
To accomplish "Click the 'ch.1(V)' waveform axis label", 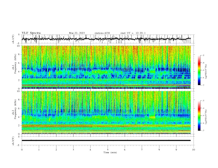I will pos(13,39).
